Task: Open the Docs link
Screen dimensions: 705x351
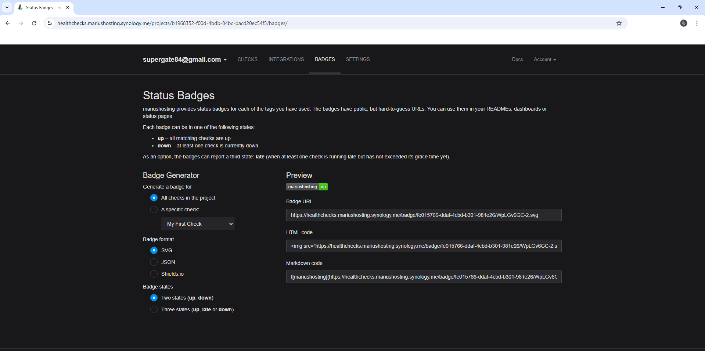Action: [x=517, y=60]
